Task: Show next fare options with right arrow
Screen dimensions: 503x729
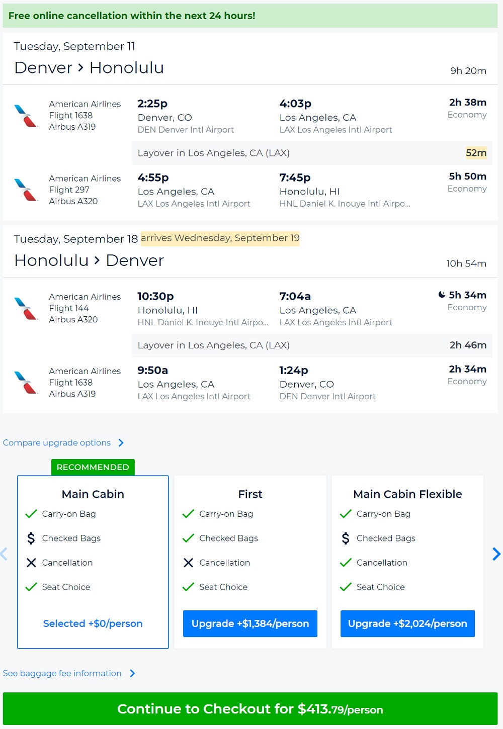Action: coord(496,554)
